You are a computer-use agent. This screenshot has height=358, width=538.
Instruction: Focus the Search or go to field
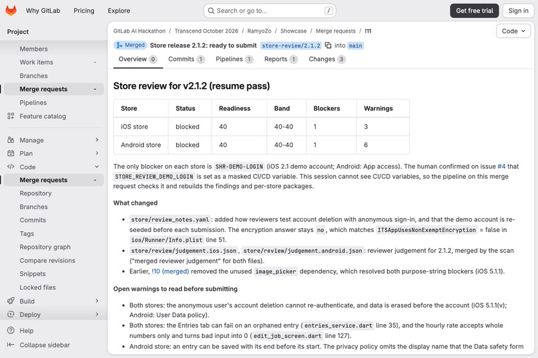[x=270, y=11]
